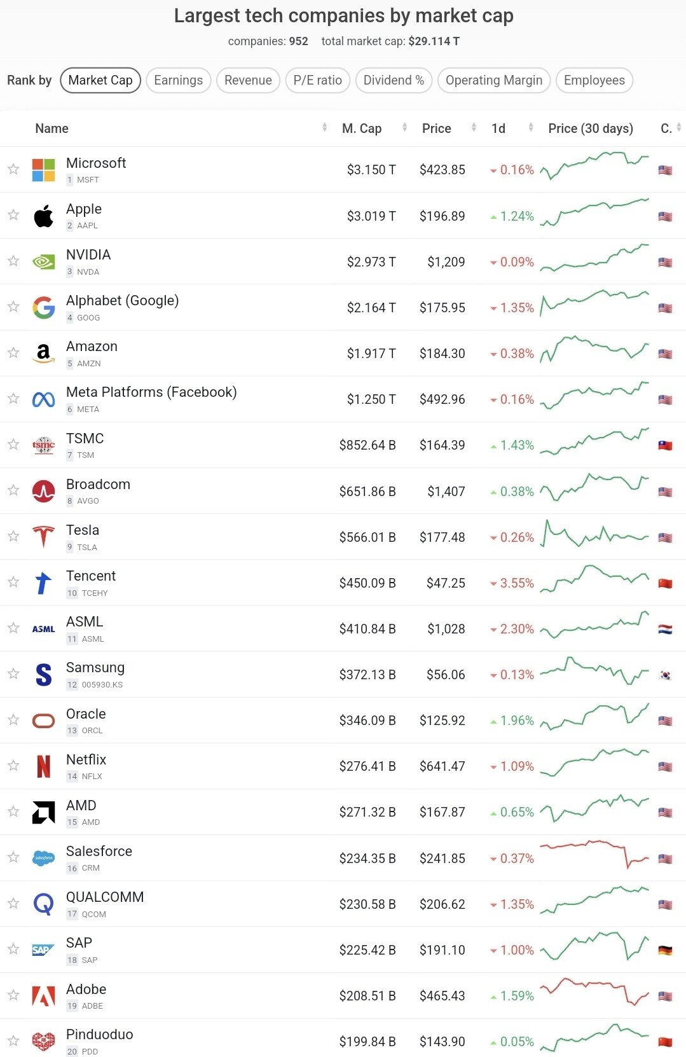
Task: Toggle the favorite star for Apple
Action: [13, 215]
